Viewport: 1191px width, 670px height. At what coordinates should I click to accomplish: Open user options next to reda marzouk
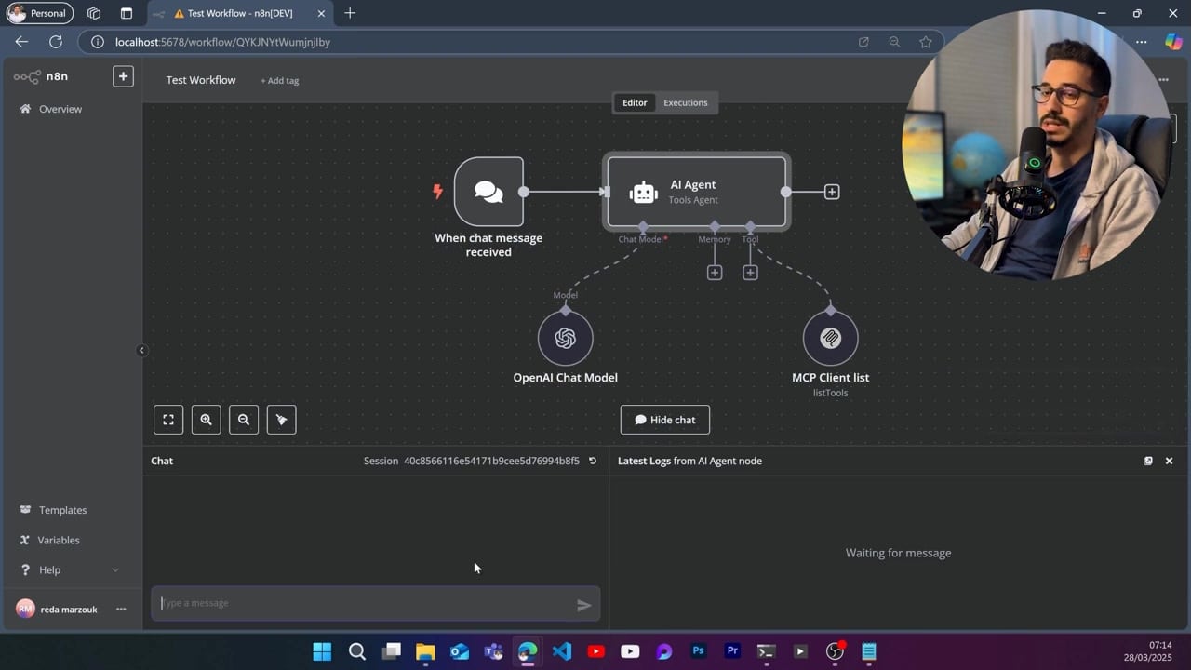pyautogui.click(x=121, y=610)
